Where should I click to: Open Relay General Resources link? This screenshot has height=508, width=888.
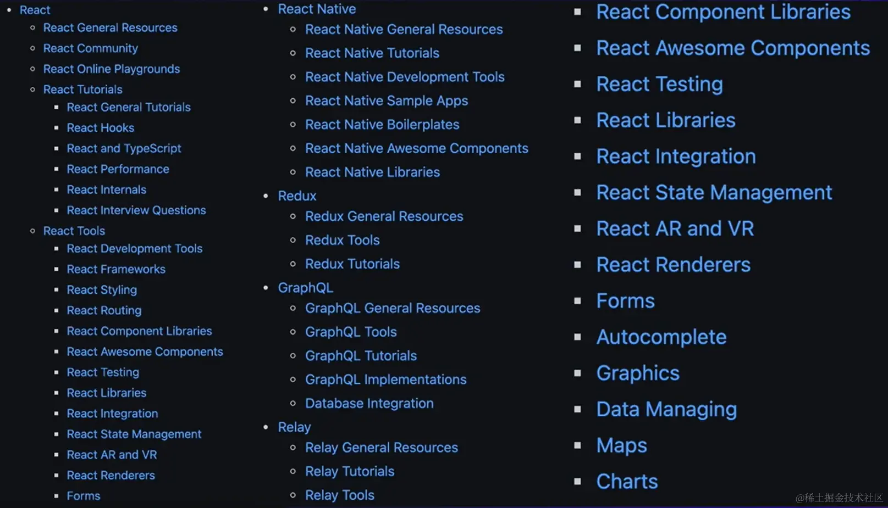pos(381,448)
